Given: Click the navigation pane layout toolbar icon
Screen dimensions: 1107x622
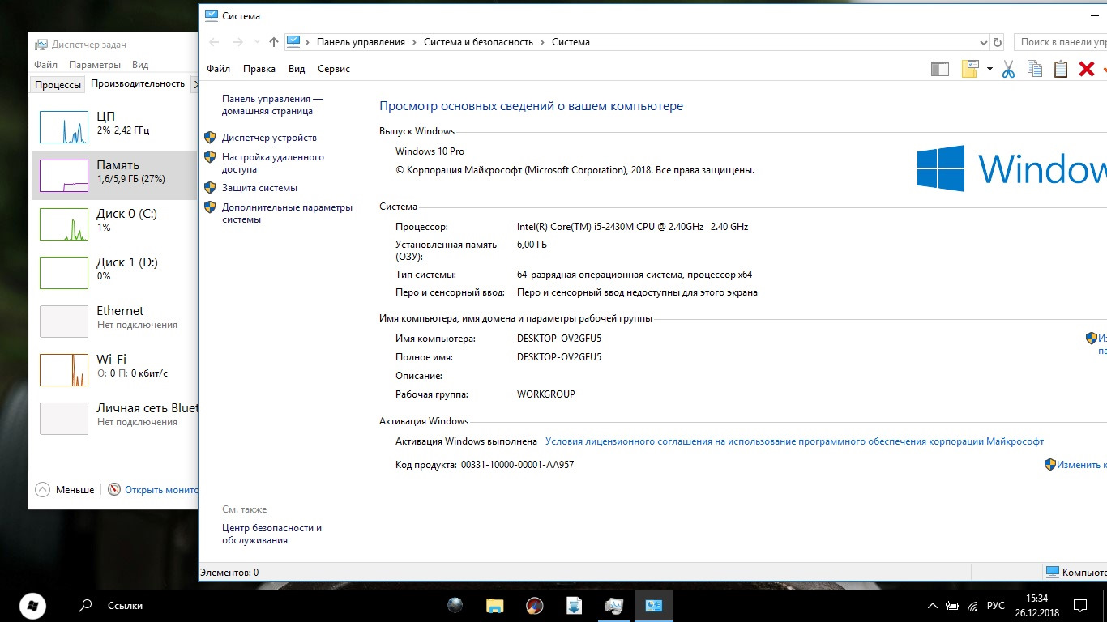Looking at the screenshot, I should pyautogui.click(x=940, y=70).
